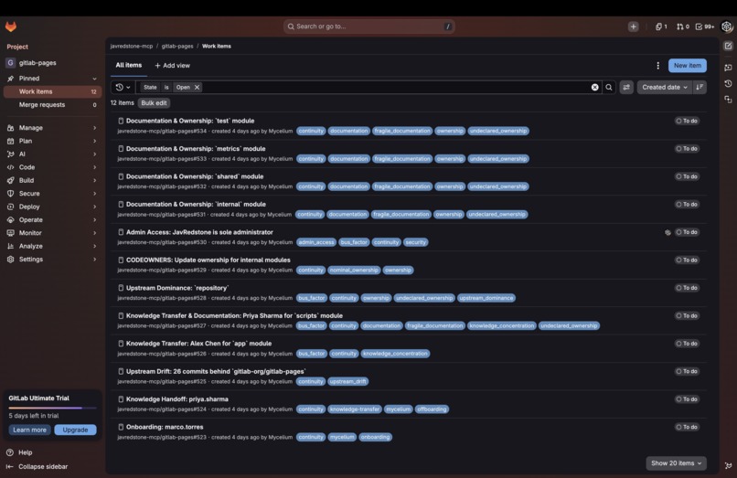The image size is (737, 478).
Task: Open the fourth icon in right side panel
Action: coord(728,100)
